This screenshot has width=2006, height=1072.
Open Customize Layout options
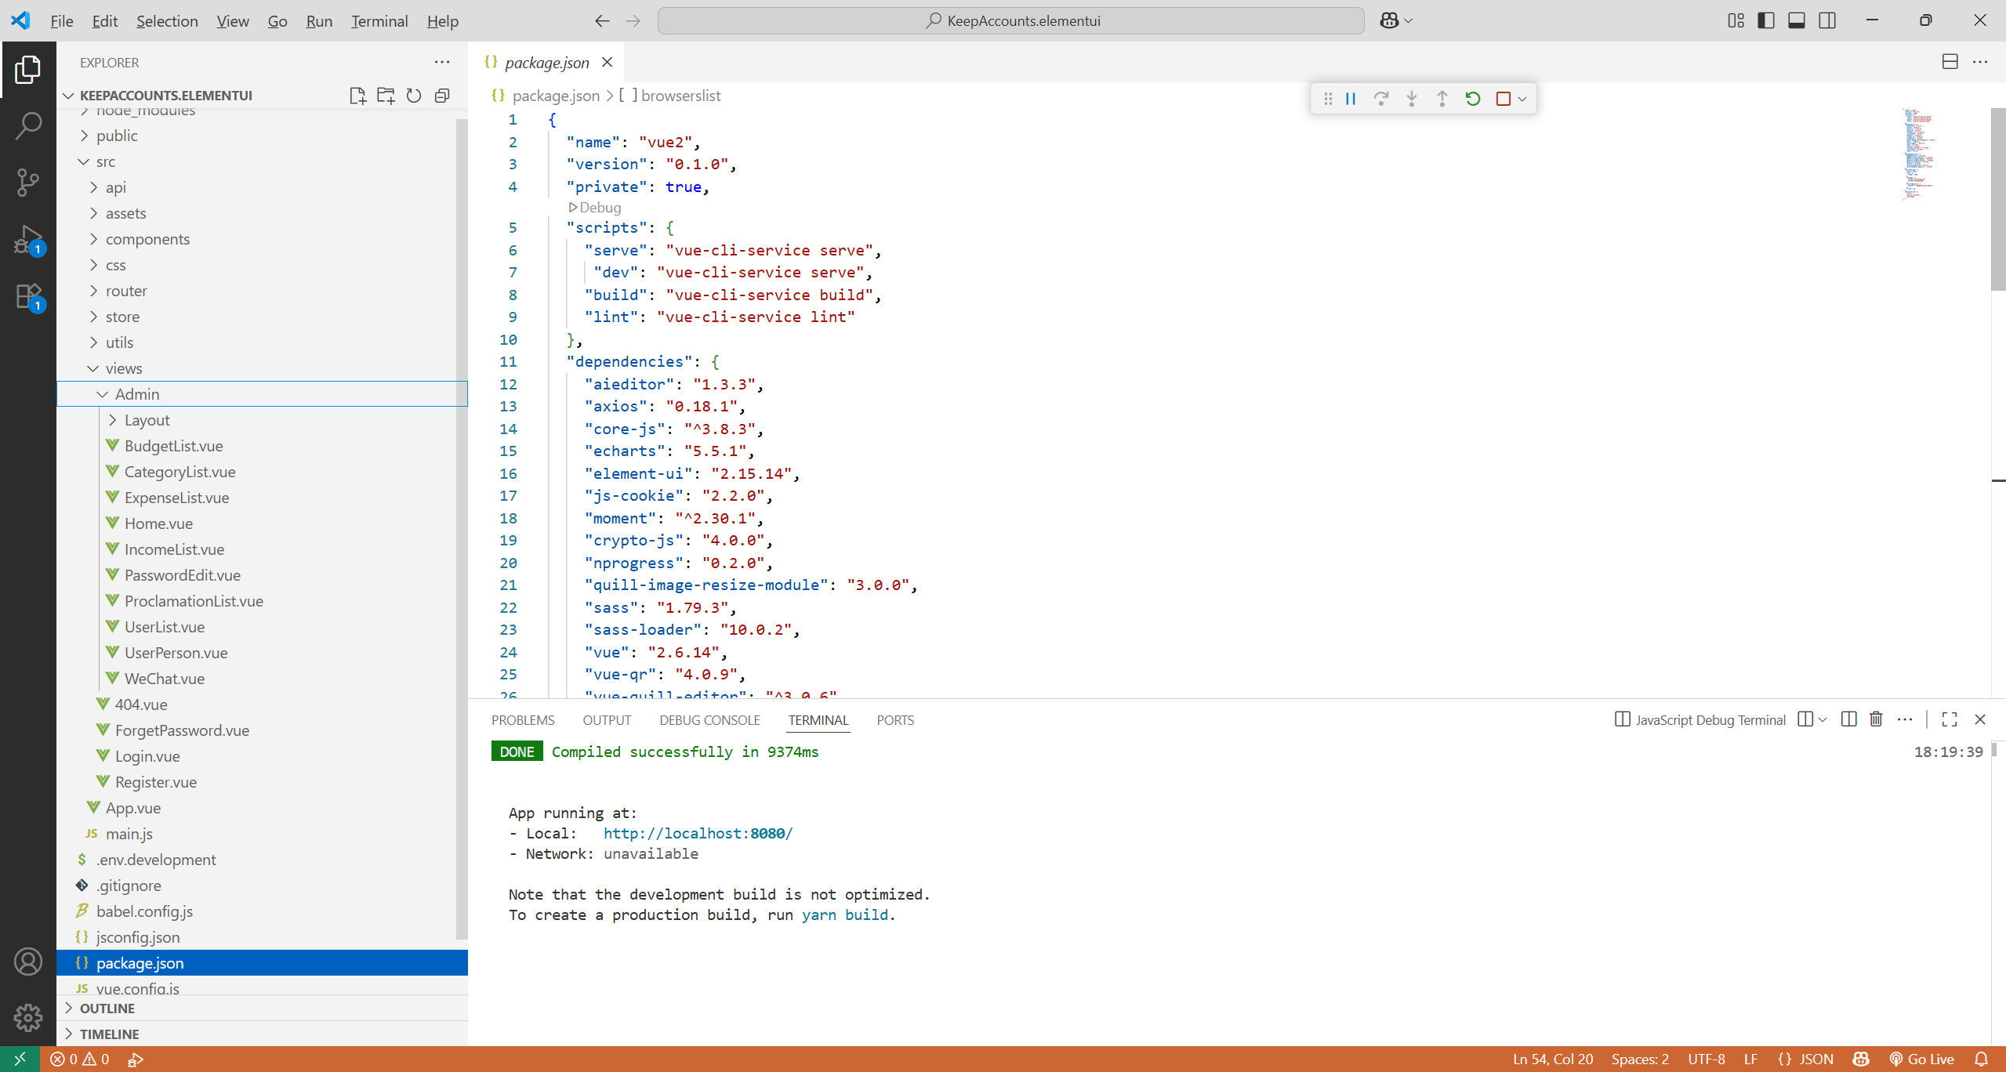pyautogui.click(x=1736, y=20)
